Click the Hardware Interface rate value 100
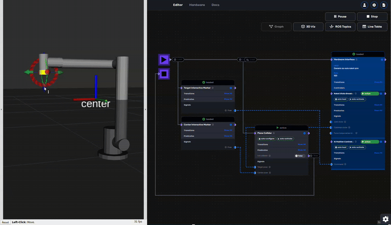Image resolution: width=391 pixels, height=225 pixels. 335,76
